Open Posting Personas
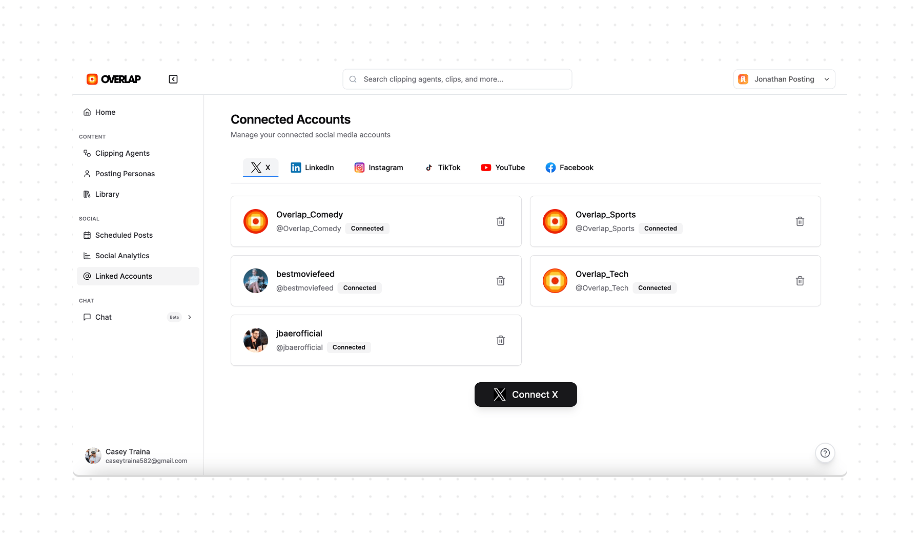The width and height of the screenshot is (920, 539). click(138, 174)
